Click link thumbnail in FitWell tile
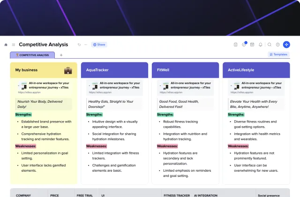Image resolution: width=300 pixels, height=197 pixels. (165, 85)
